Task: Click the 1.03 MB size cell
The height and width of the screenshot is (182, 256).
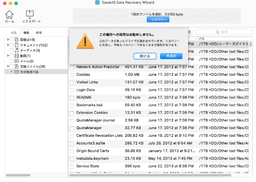Action: (132, 75)
